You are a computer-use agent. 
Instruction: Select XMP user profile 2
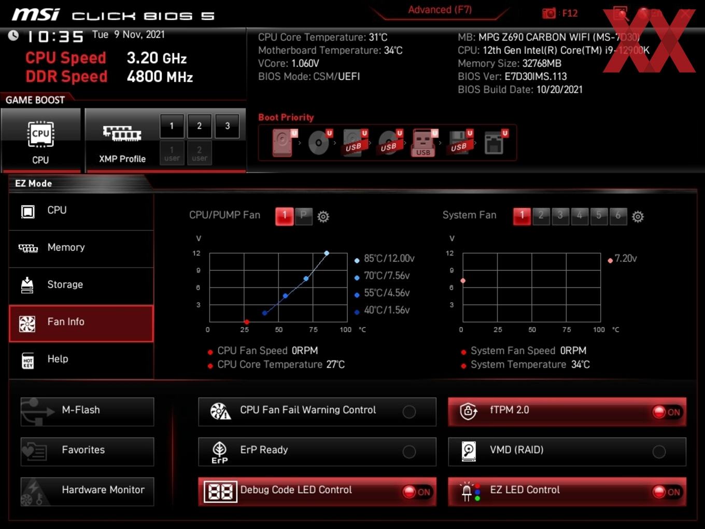(199, 153)
